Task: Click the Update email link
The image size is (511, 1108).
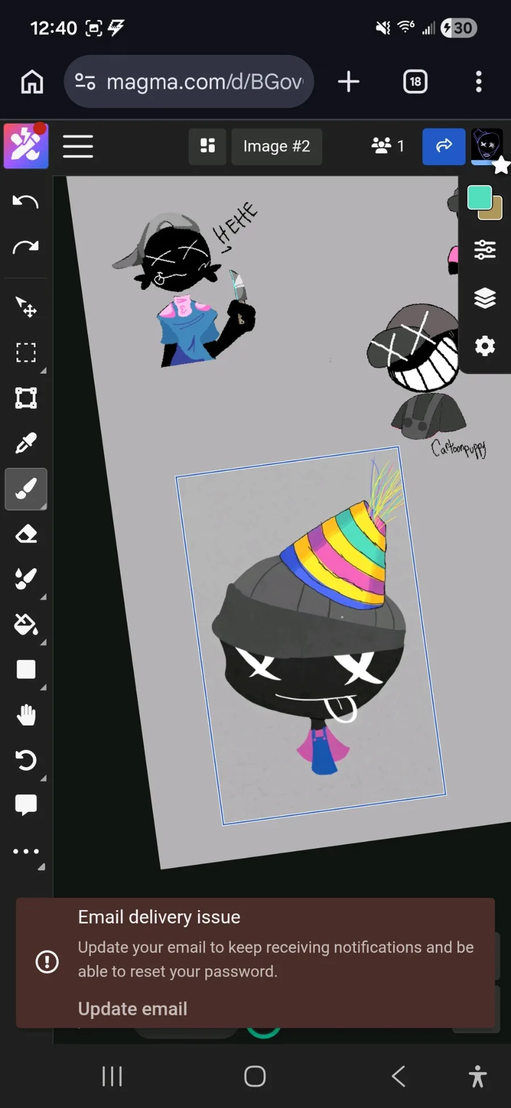Action: [132, 1009]
